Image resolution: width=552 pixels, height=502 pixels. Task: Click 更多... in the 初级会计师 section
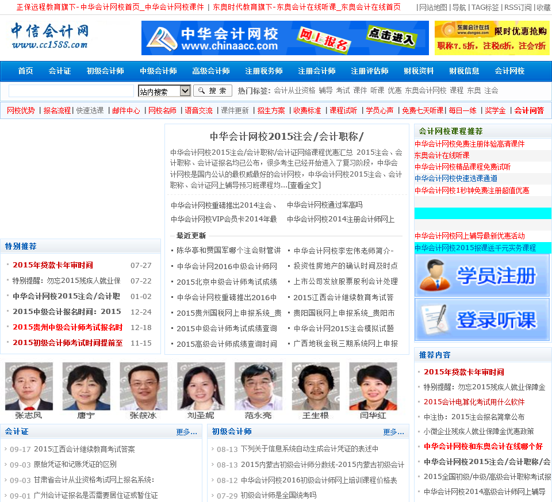[393, 432]
